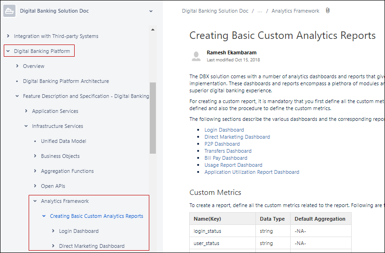The height and width of the screenshot is (253, 385).
Task: Expand Open APIs chevron
Action: [35, 186]
